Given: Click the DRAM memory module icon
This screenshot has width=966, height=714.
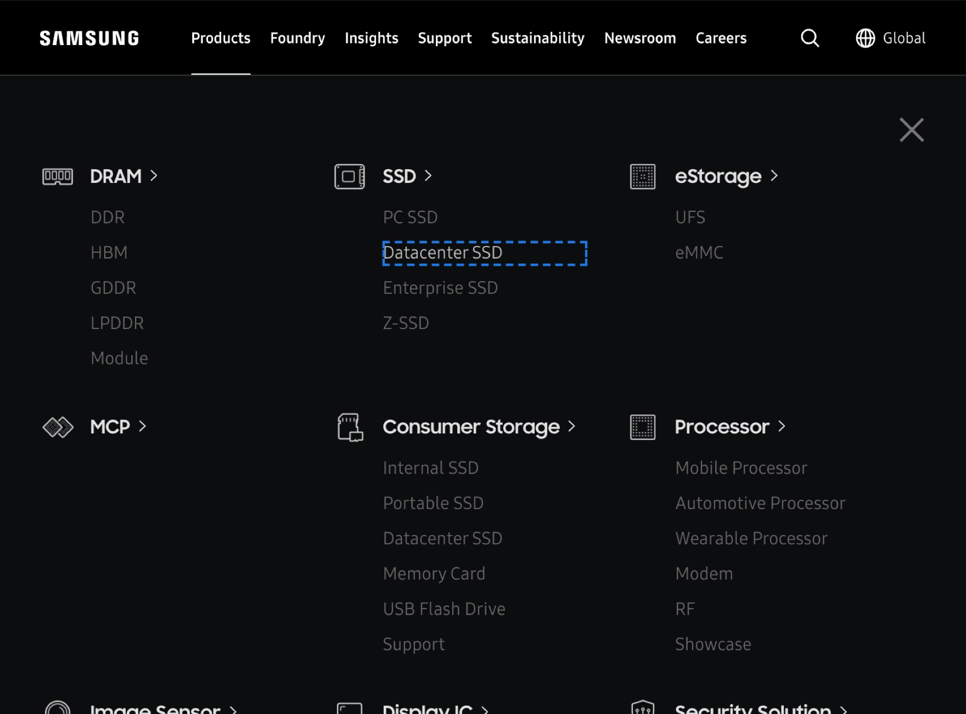Looking at the screenshot, I should [x=58, y=176].
